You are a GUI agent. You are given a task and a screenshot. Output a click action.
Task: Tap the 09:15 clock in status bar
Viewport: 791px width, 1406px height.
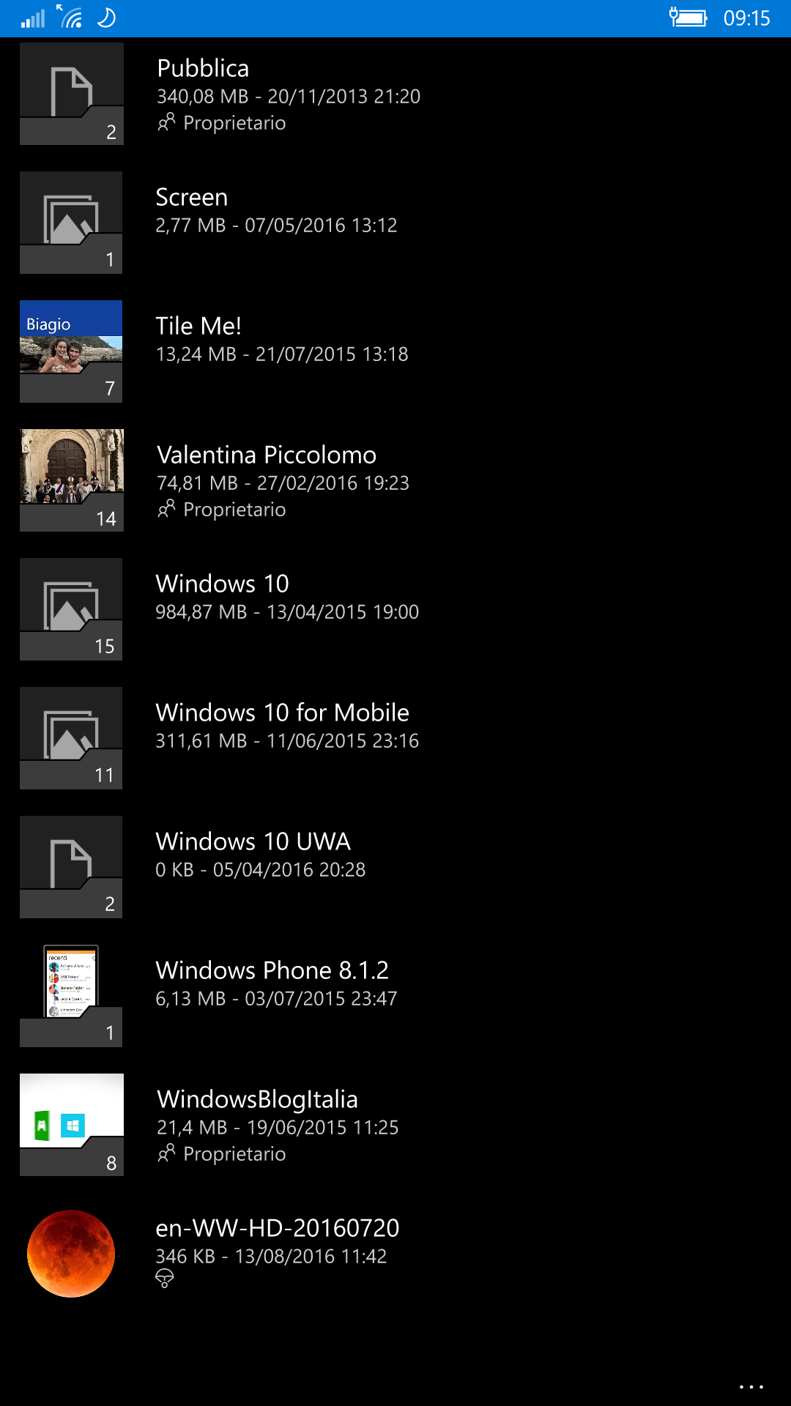click(x=747, y=18)
